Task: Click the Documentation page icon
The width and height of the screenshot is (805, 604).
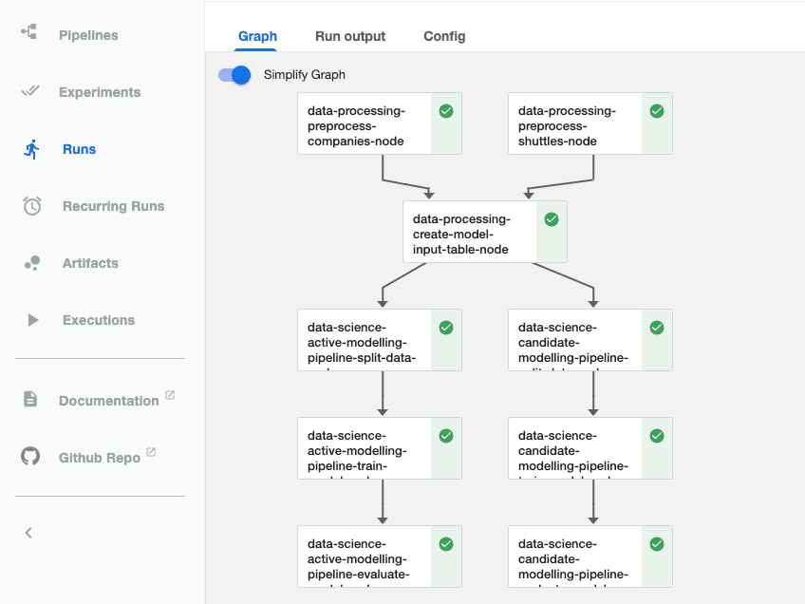Action: [x=30, y=399]
